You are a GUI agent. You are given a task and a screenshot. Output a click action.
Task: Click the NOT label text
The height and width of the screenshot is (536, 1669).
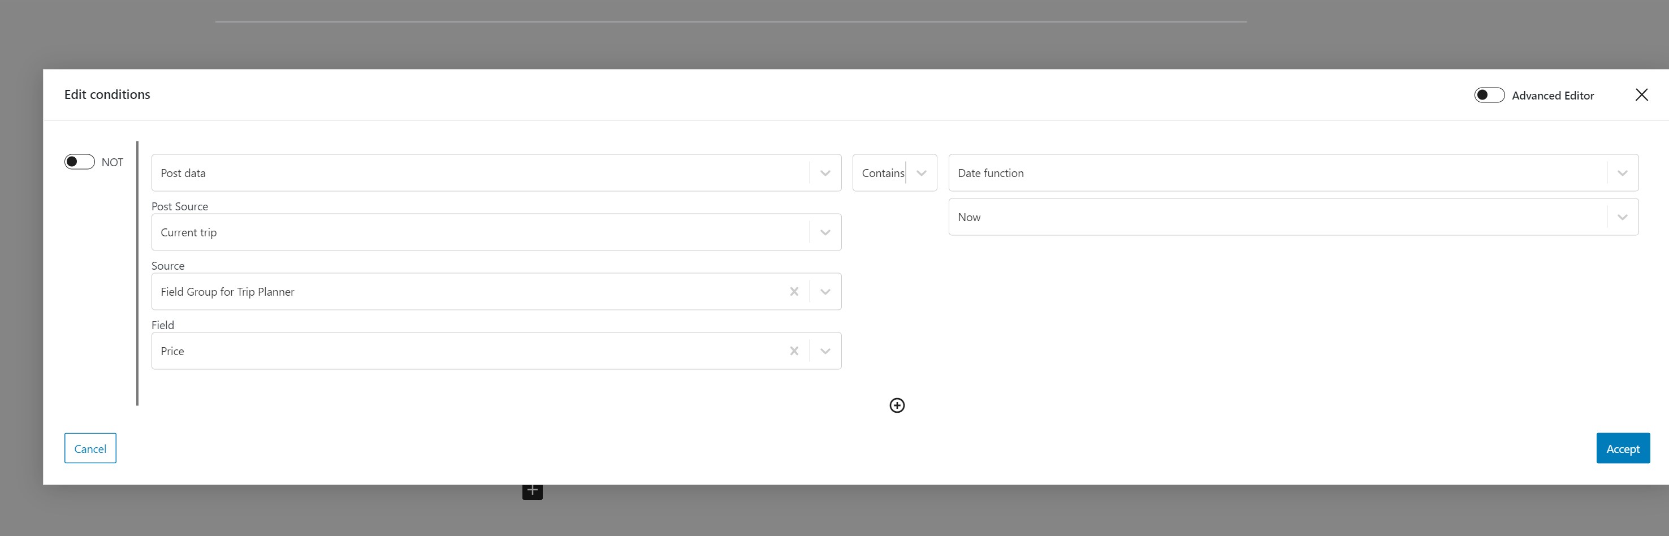[x=112, y=163]
